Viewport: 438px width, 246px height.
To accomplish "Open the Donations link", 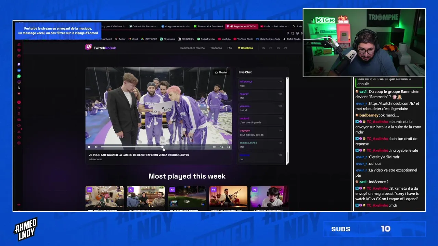I will (245, 48).
